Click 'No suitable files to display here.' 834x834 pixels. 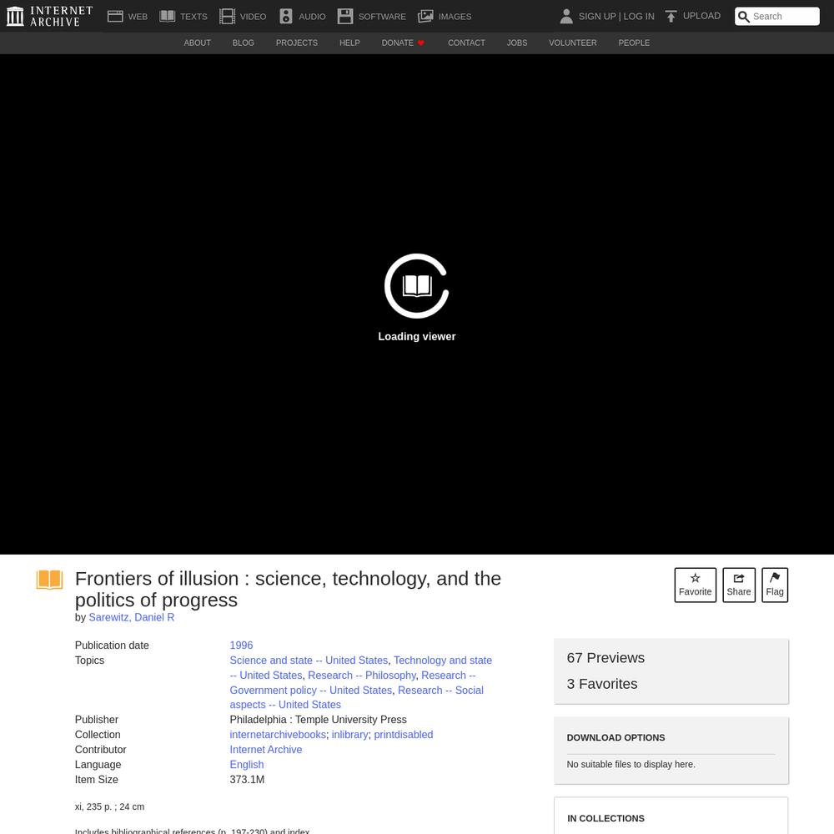(x=631, y=764)
